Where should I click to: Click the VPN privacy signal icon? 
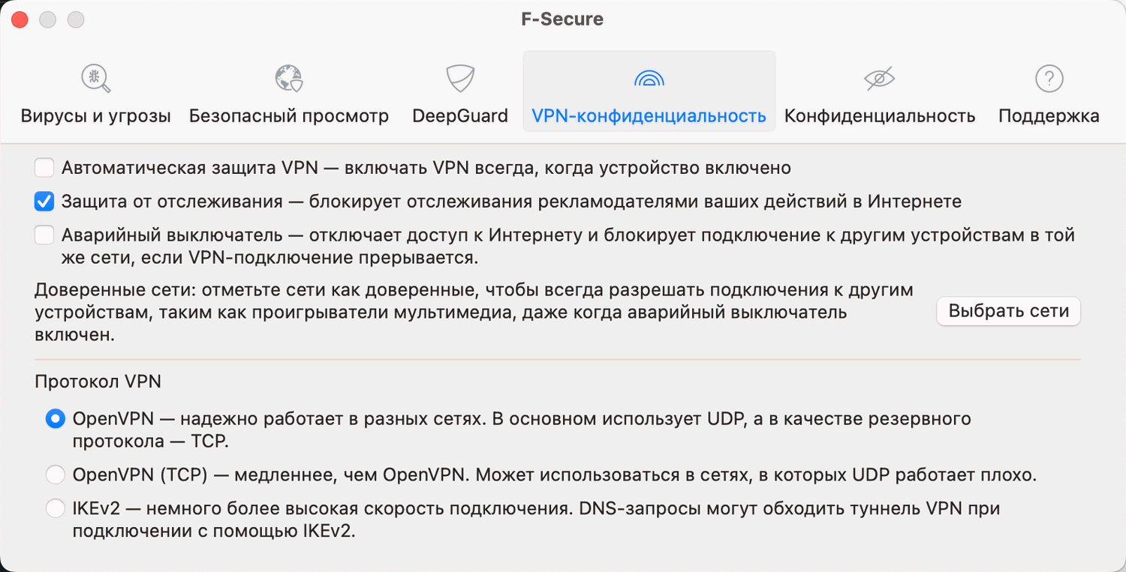[649, 78]
